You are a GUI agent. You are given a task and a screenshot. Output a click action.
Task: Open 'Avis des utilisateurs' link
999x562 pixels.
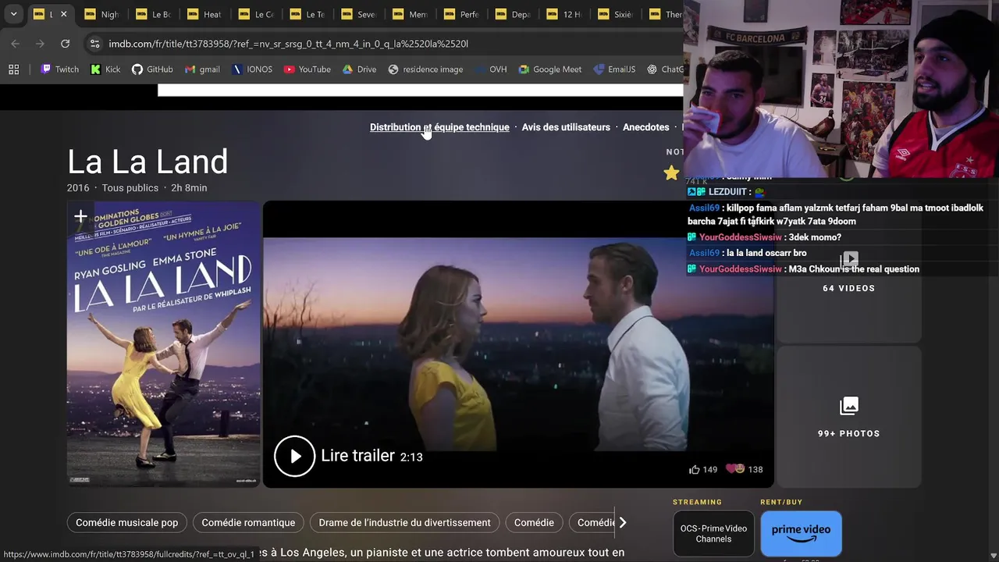point(566,127)
